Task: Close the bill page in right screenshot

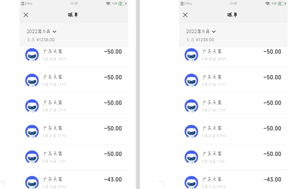Action: [x=185, y=15]
